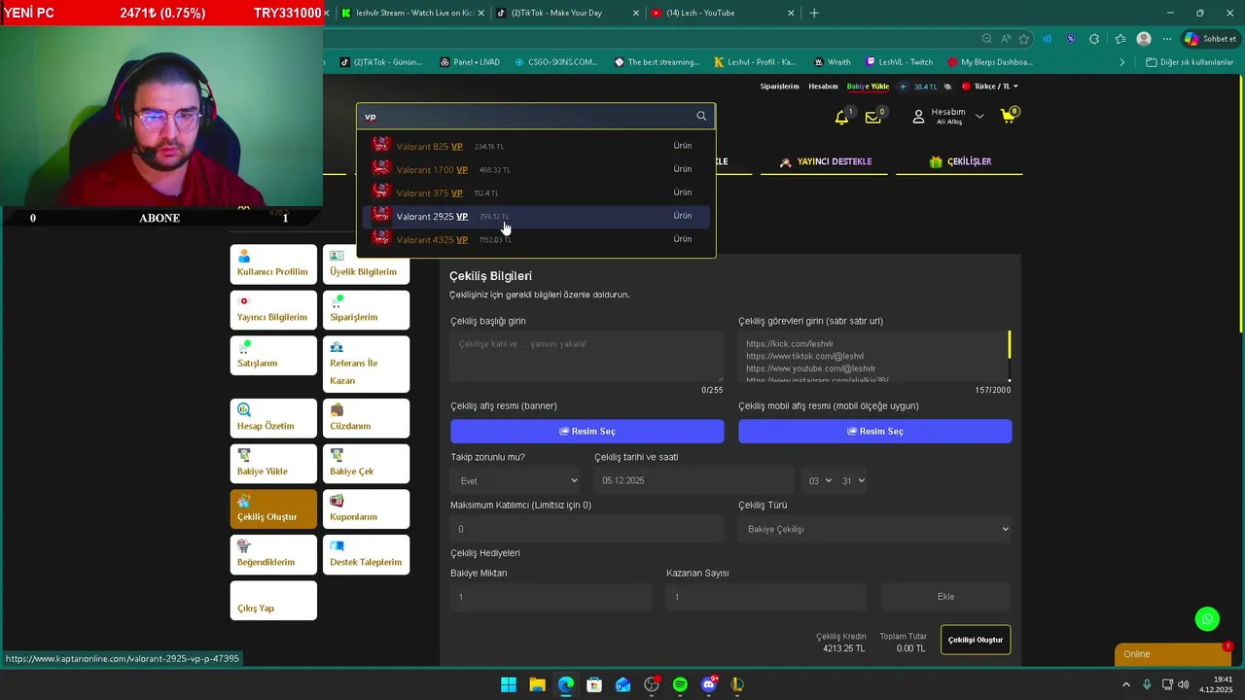Click the Çekilişi Oluştur button
The image size is (1245, 700).
tap(976, 640)
